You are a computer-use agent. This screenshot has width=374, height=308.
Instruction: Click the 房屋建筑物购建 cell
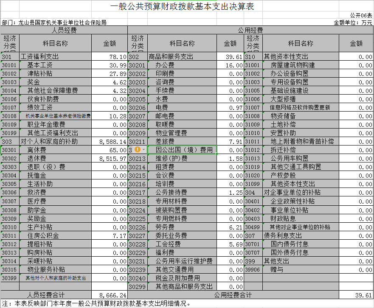[x=301, y=65]
